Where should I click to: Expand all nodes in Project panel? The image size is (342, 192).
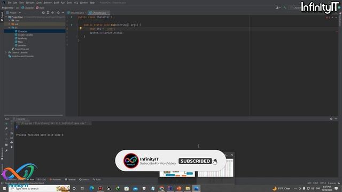[x=48, y=13]
